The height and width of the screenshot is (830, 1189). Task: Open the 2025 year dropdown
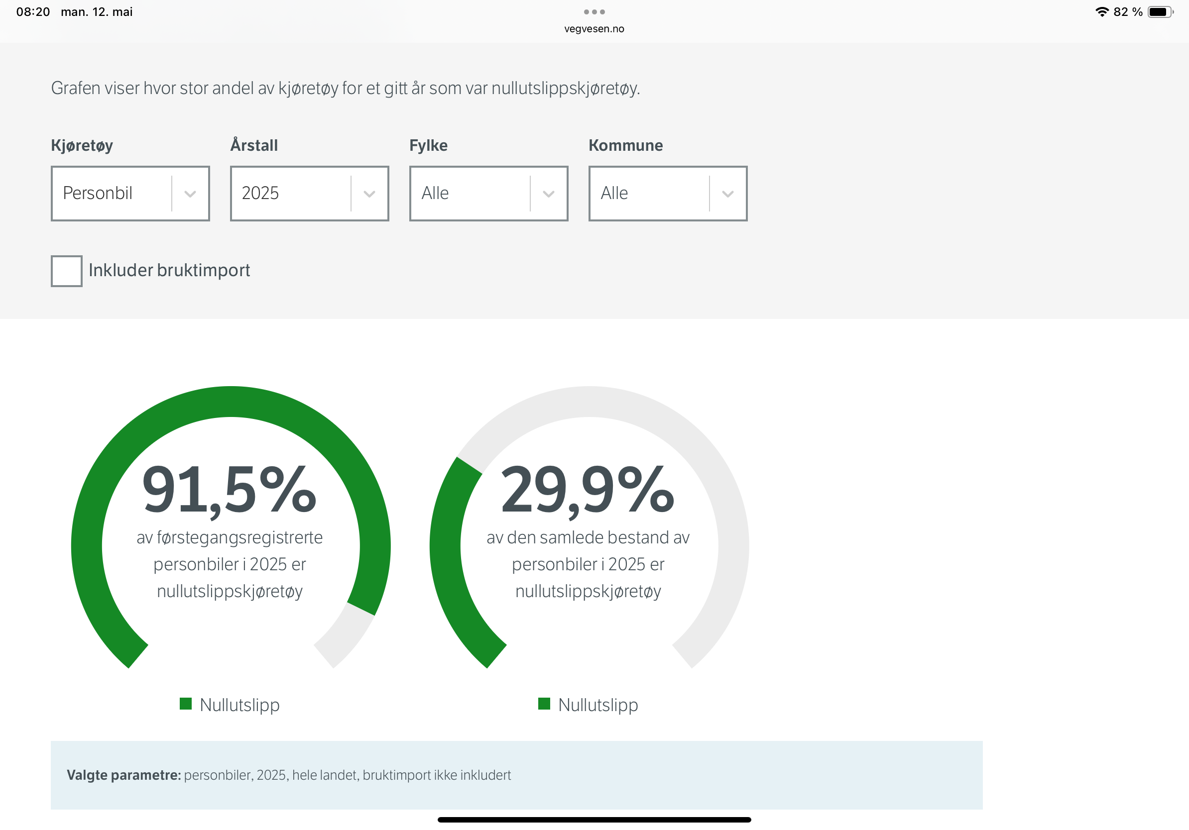(310, 194)
